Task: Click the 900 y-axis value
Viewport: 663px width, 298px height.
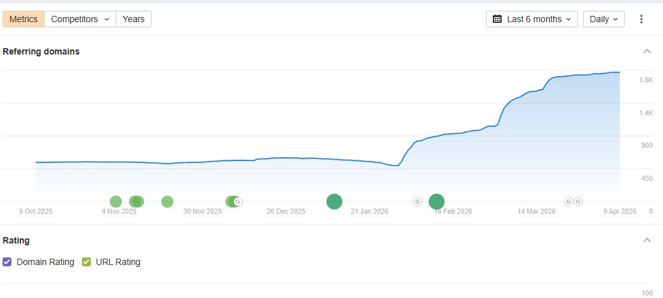Action: (x=647, y=146)
